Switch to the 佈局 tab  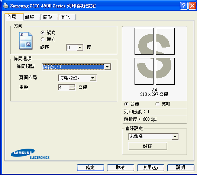(14, 17)
